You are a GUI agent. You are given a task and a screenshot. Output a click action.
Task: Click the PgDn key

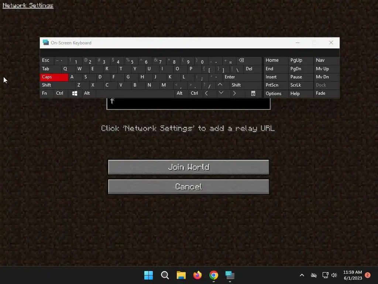pos(300,69)
